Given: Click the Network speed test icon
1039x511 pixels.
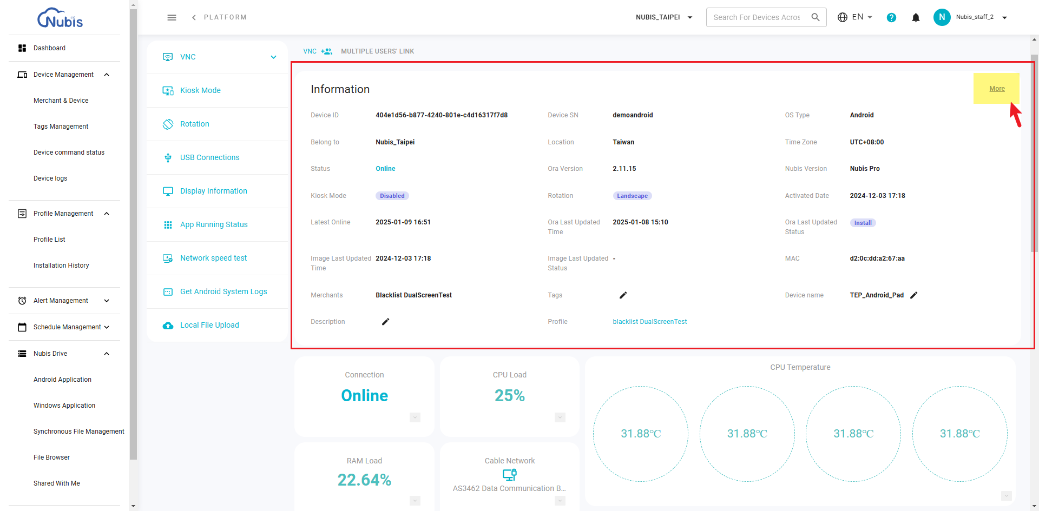Looking at the screenshot, I should (x=168, y=258).
